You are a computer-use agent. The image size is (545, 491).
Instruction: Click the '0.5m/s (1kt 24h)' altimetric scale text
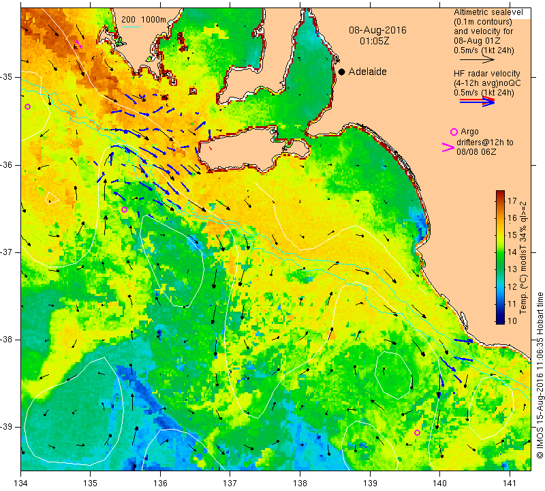[x=484, y=50]
